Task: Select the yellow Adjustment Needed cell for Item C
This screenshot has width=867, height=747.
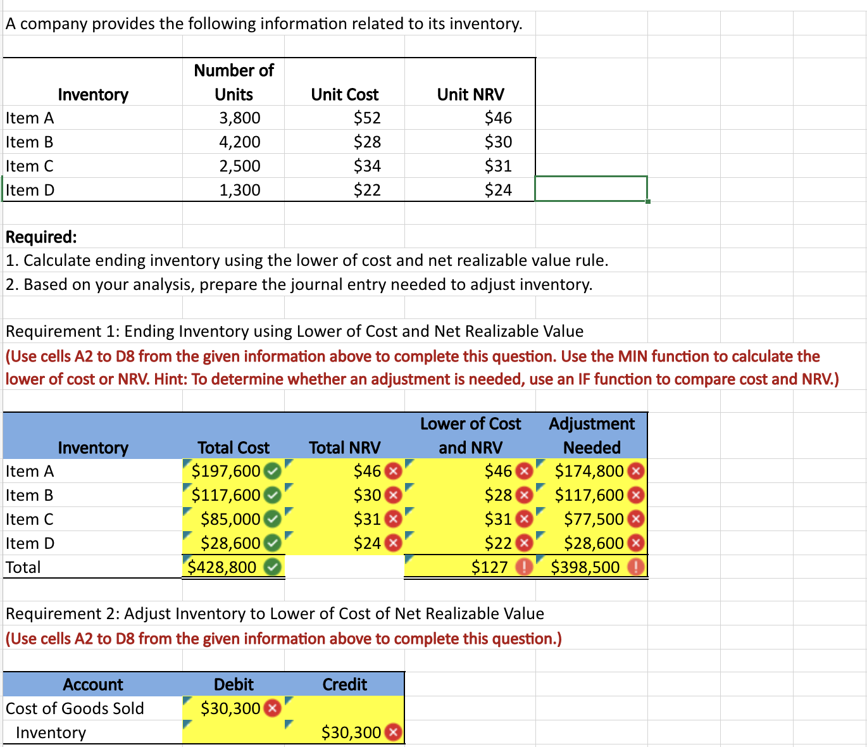Action: 592,519
